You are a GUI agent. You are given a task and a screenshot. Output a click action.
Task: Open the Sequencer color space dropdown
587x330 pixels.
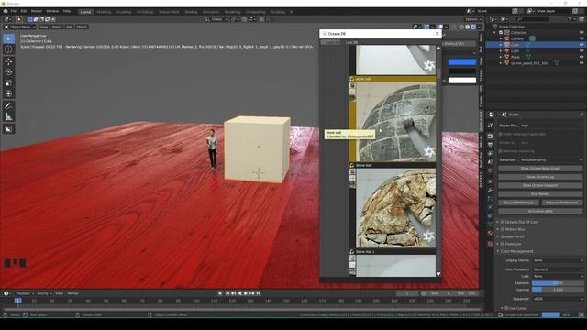coord(558,299)
